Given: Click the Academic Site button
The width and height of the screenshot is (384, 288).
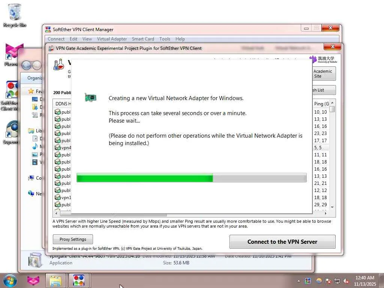Looking at the screenshot, I should point(324,73).
